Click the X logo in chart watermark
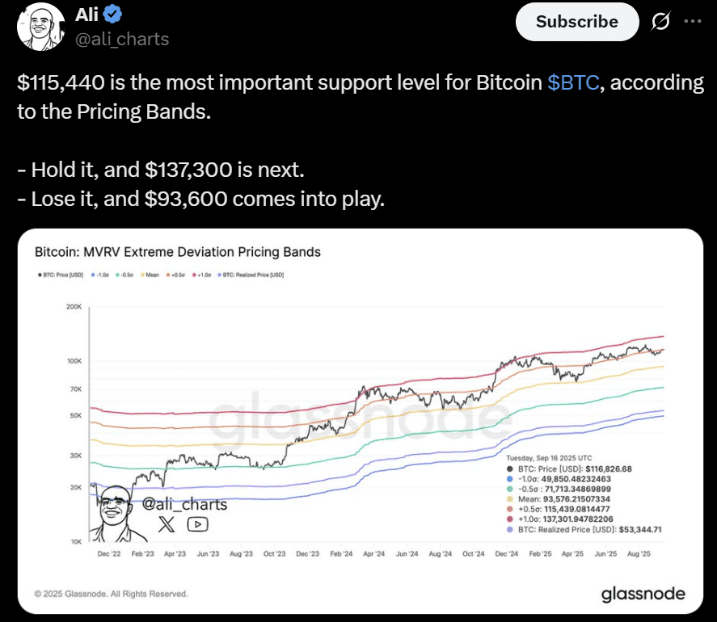This screenshot has width=717, height=622. coord(166,524)
